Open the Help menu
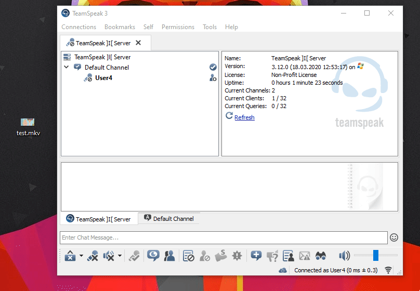This screenshot has height=291, width=420. click(231, 27)
